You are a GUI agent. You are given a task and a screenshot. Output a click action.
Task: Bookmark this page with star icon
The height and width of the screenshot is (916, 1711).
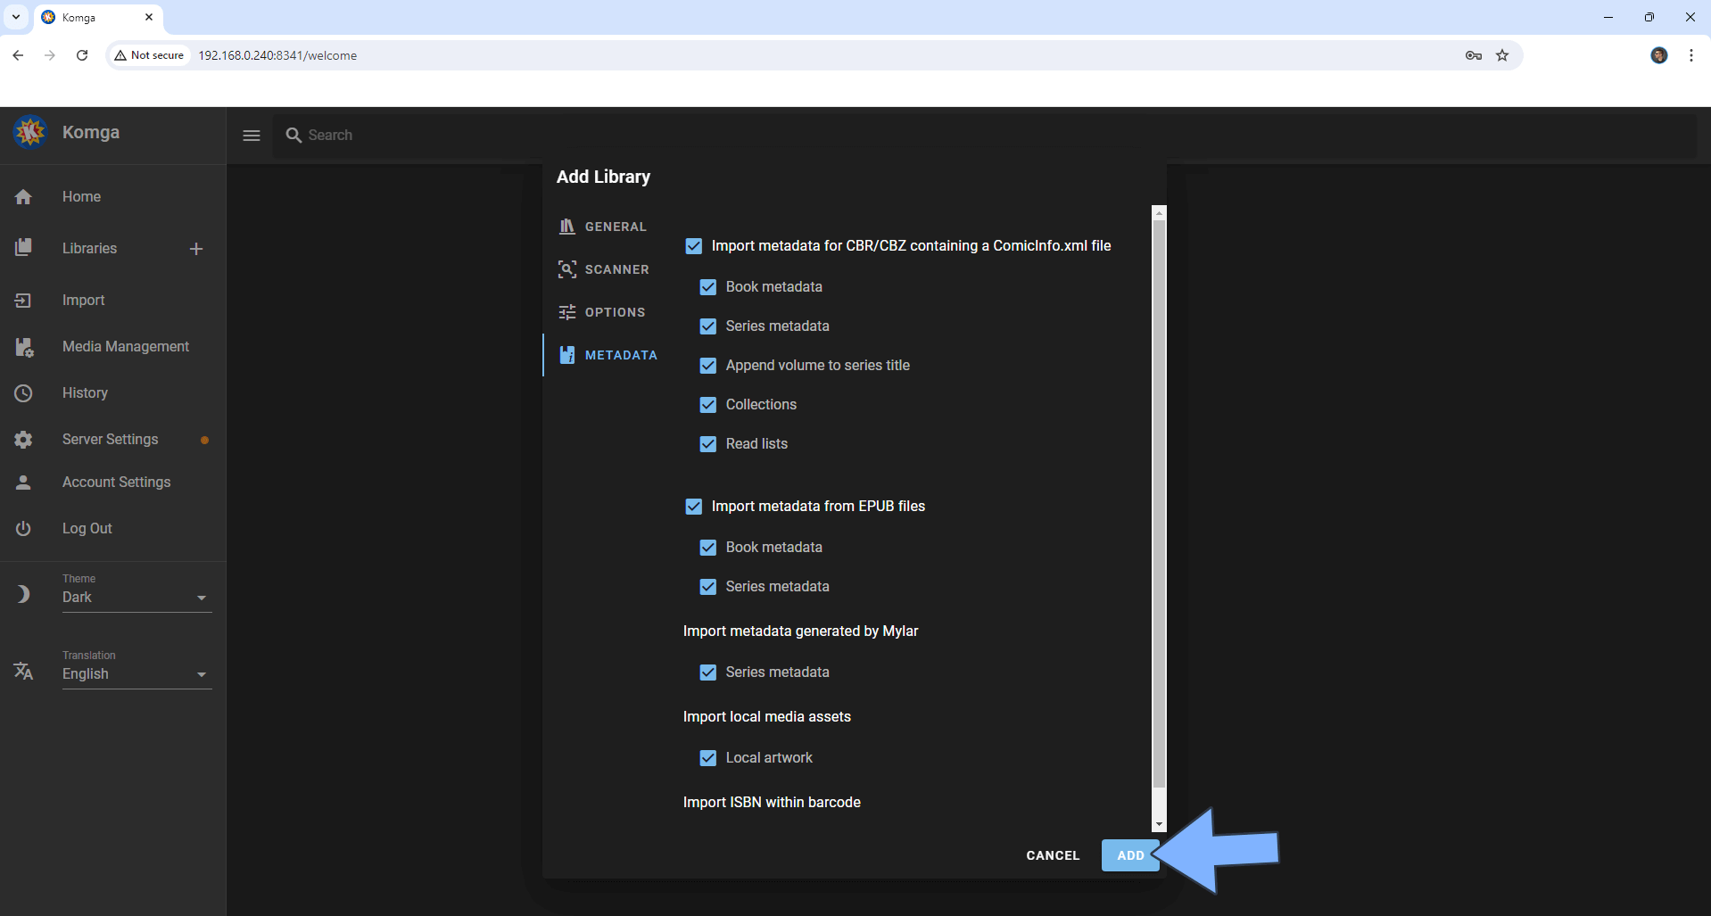(1502, 55)
